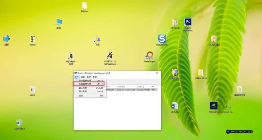Select the Reicon folder at top of desktop
The image size is (262, 140).
(84, 7)
